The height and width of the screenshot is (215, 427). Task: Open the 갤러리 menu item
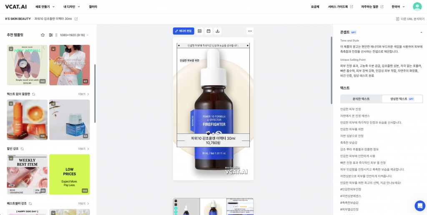pos(93,7)
